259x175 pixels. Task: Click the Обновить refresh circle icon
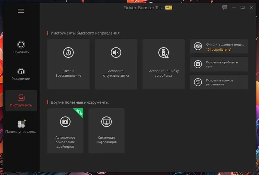pyautogui.click(x=21, y=44)
